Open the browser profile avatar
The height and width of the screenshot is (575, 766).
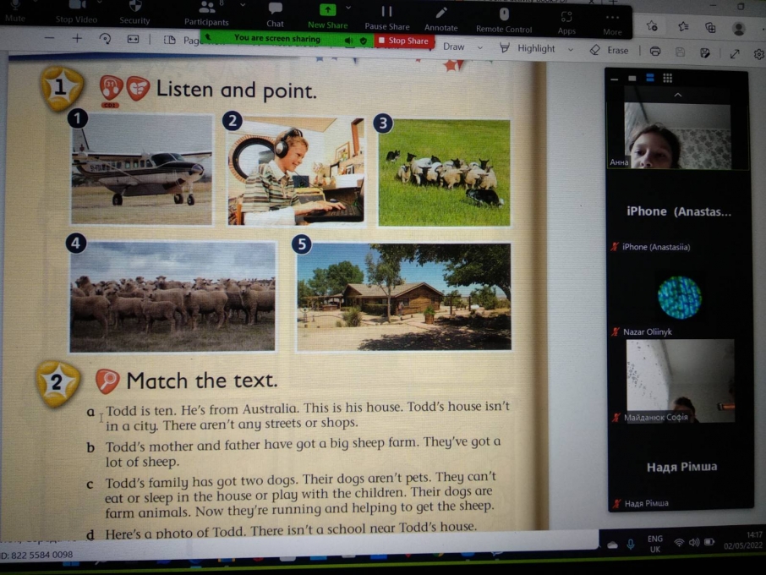[x=739, y=29]
